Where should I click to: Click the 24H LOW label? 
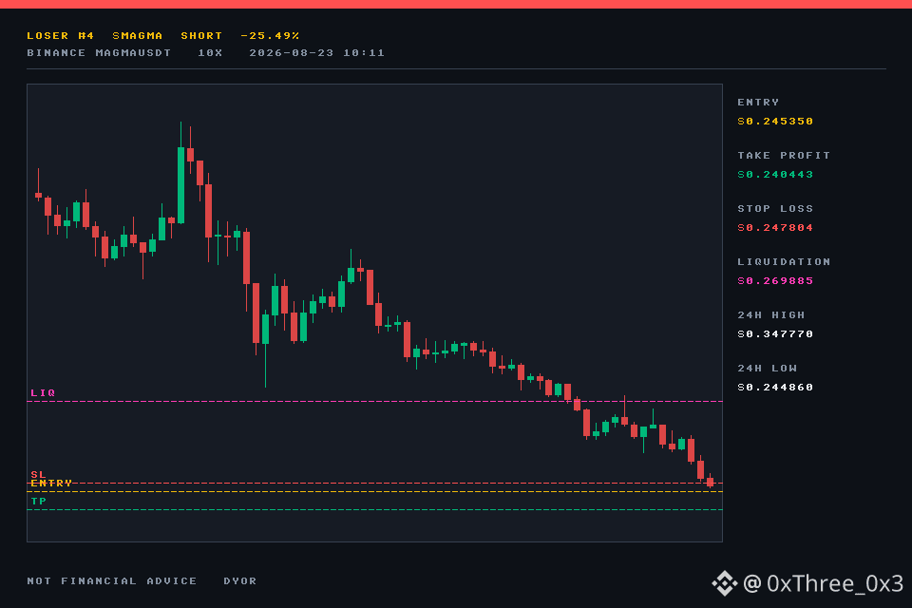click(x=767, y=369)
